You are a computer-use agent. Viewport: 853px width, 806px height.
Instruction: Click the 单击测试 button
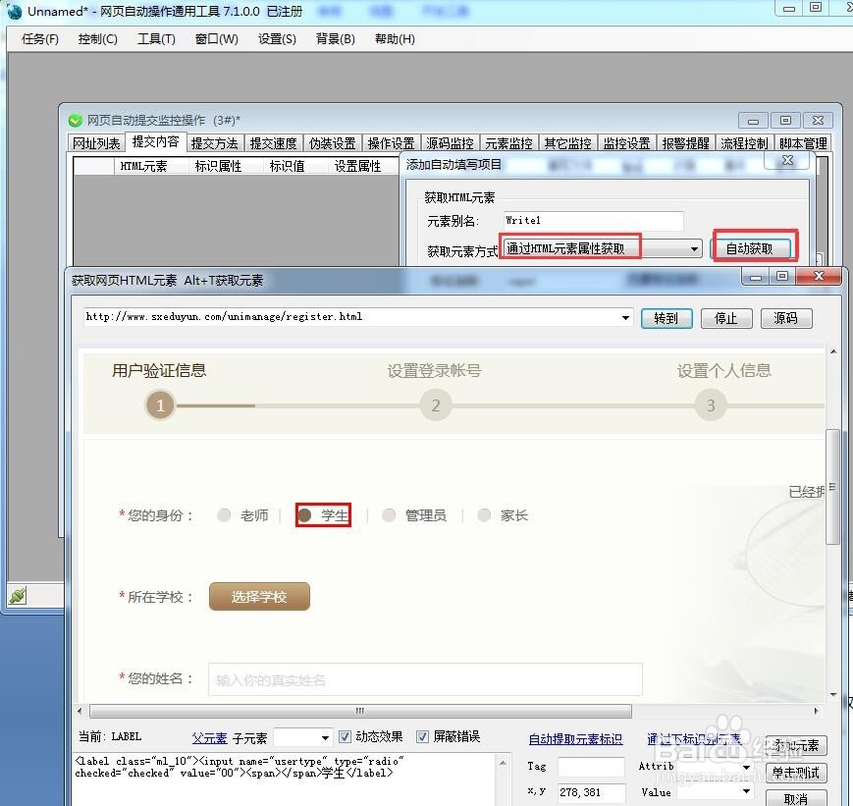click(797, 773)
